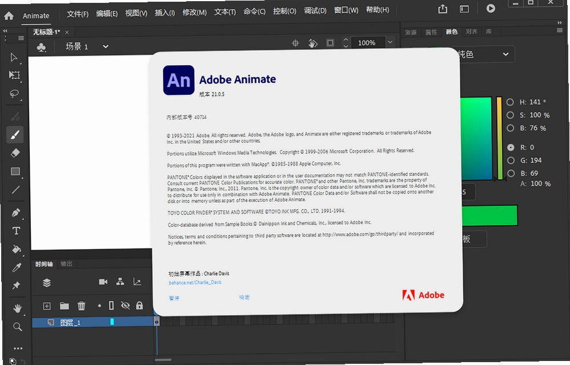Select the Selection arrow tool
Screen dimensions: 570x365
click(x=14, y=58)
